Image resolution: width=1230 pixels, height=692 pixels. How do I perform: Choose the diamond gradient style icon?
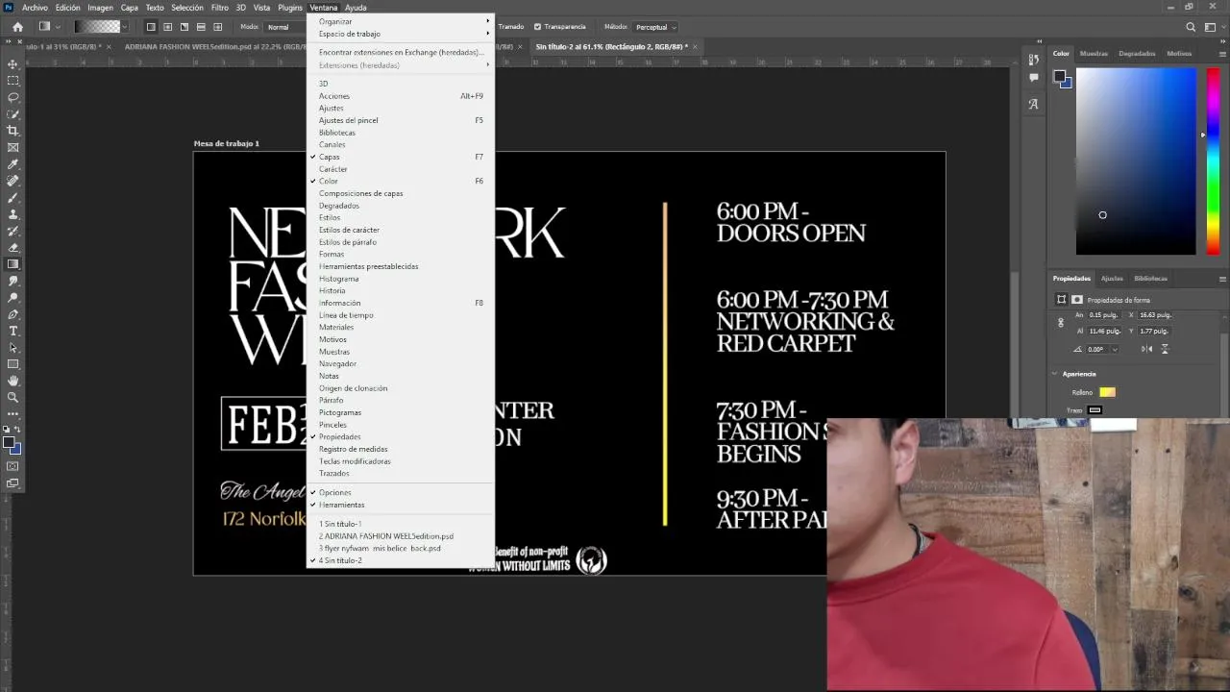point(217,27)
